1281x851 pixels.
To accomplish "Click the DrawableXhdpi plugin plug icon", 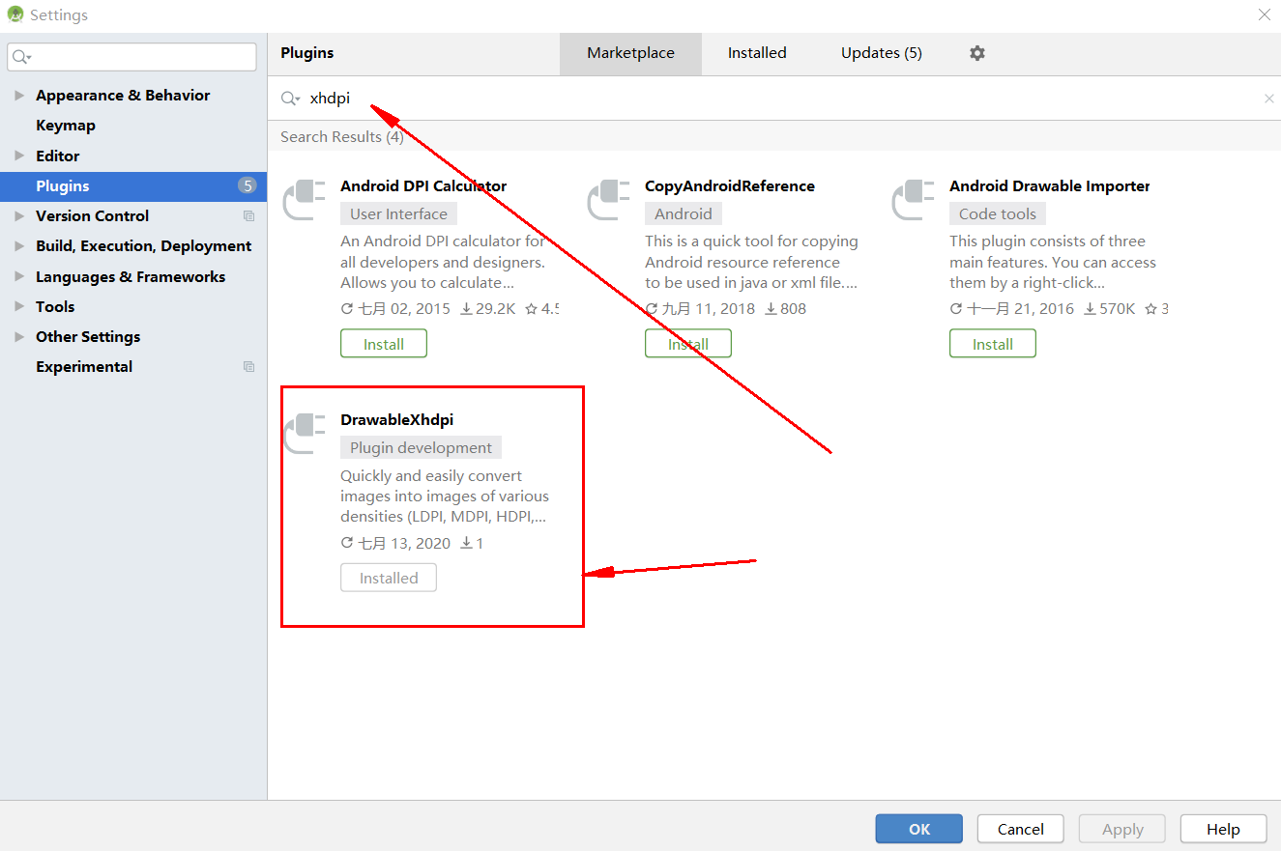I will [x=305, y=434].
